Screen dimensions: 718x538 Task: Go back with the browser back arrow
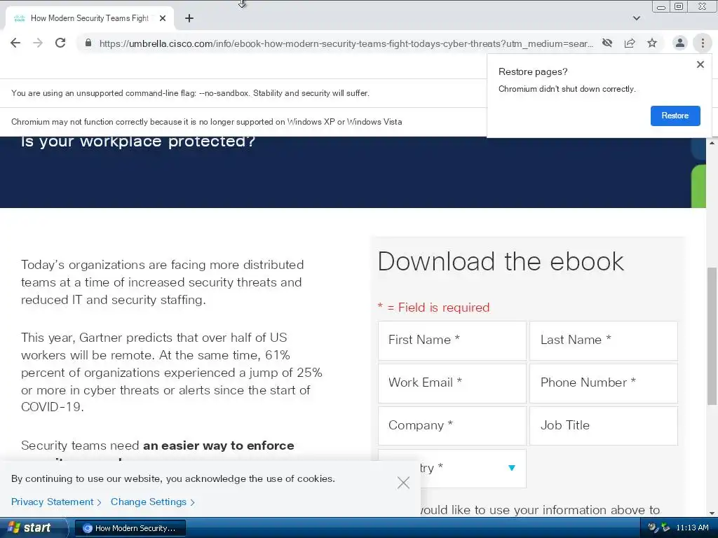(x=15, y=43)
